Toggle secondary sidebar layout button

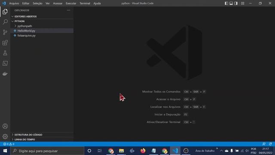pos(236,3)
